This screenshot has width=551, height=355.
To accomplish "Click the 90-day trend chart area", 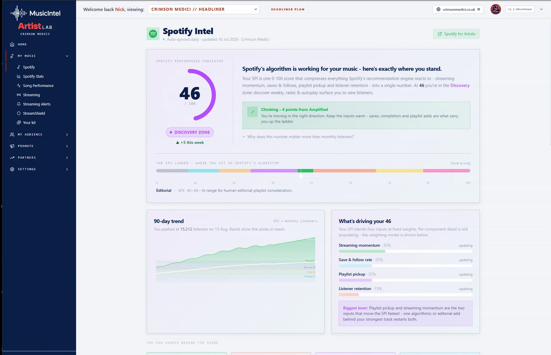I will [x=235, y=259].
